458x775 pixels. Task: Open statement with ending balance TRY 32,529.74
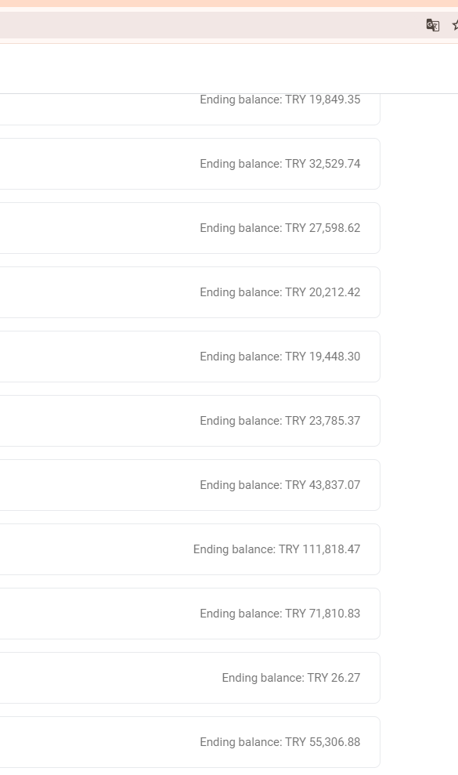[189, 164]
